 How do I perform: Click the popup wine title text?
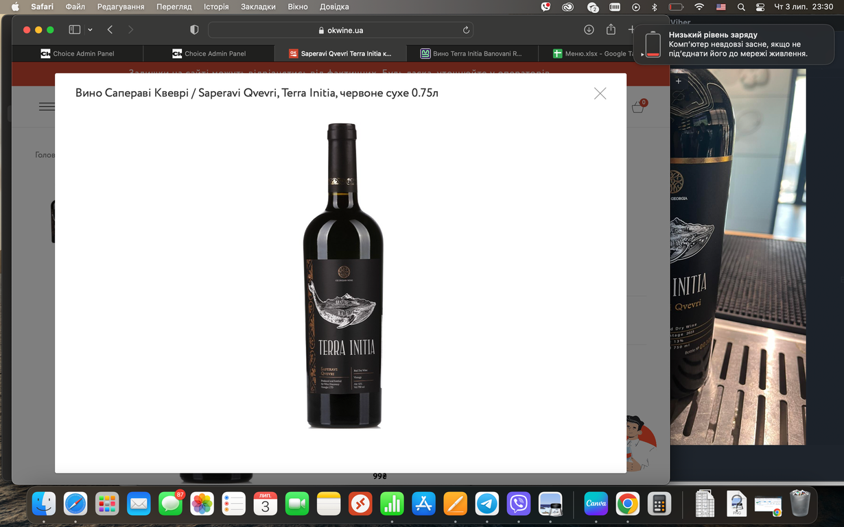pos(257,93)
